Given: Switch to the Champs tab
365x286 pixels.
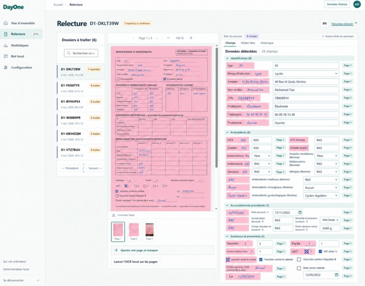Looking at the screenshot, I should coord(230,43).
